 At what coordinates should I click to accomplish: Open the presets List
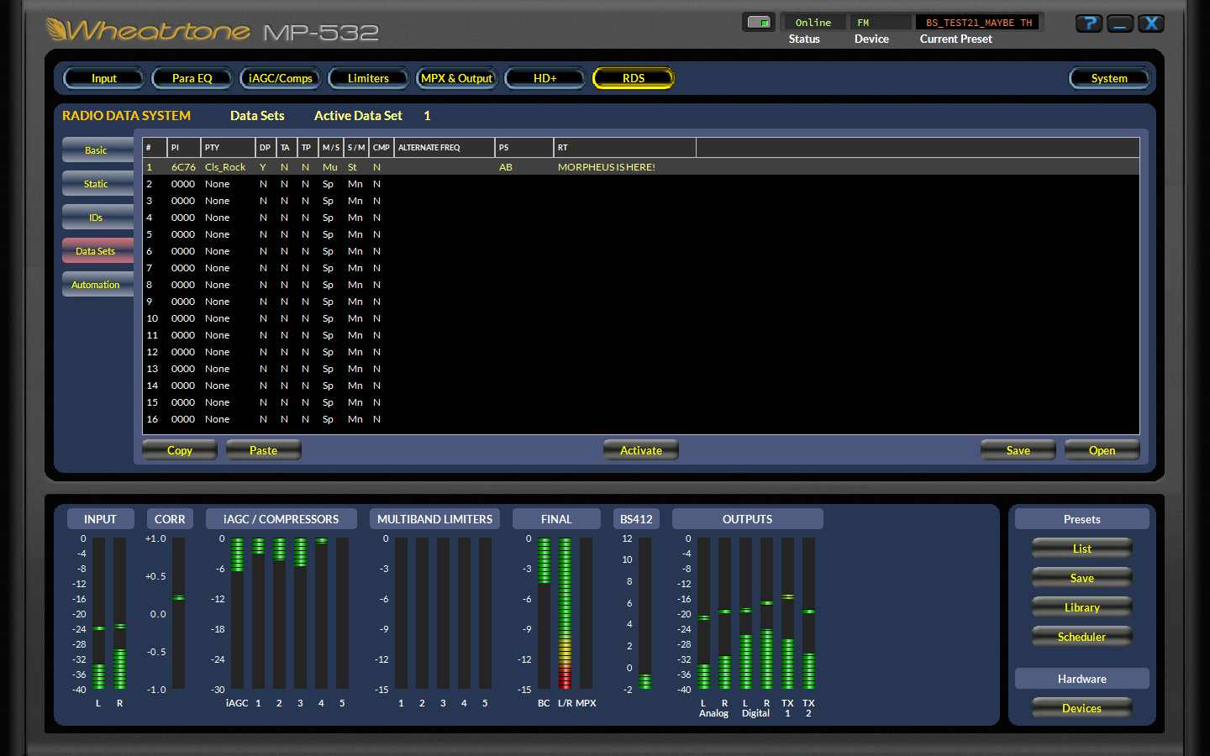(x=1082, y=549)
